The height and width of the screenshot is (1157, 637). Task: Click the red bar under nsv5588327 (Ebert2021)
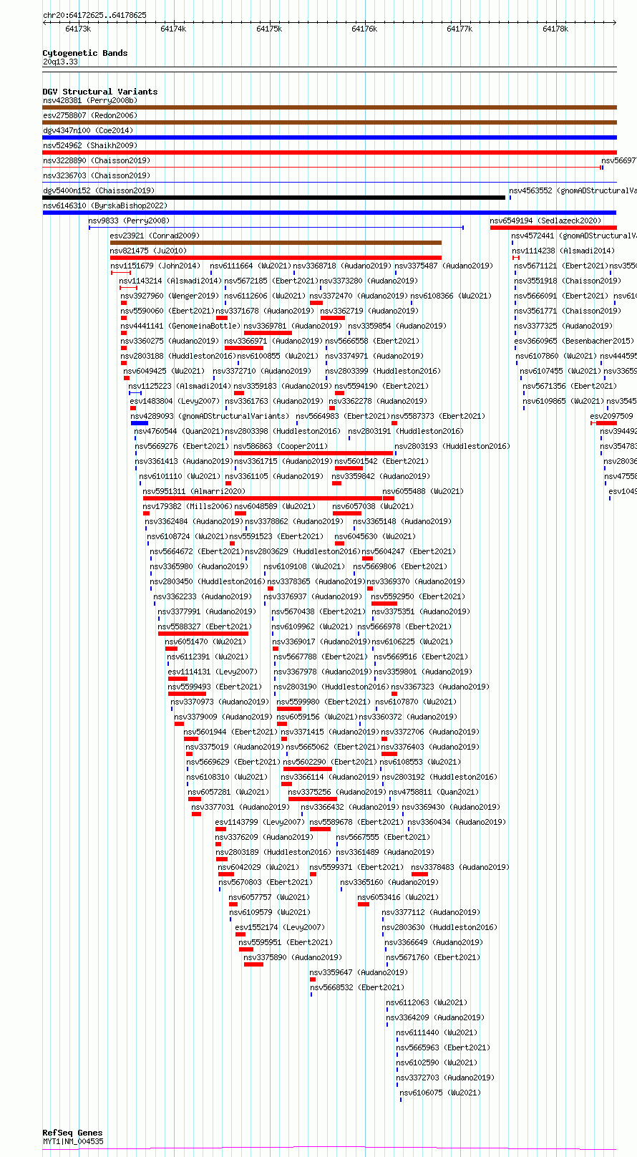click(203, 634)
